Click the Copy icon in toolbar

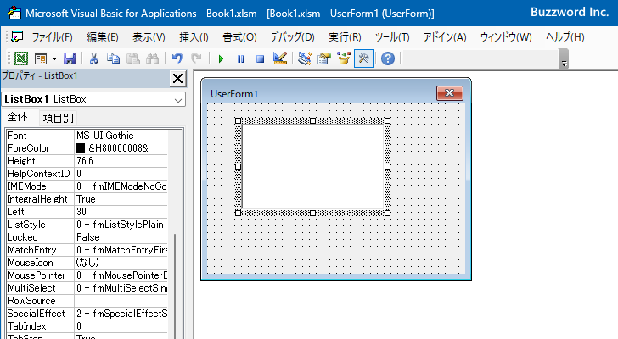click(113, 58)
